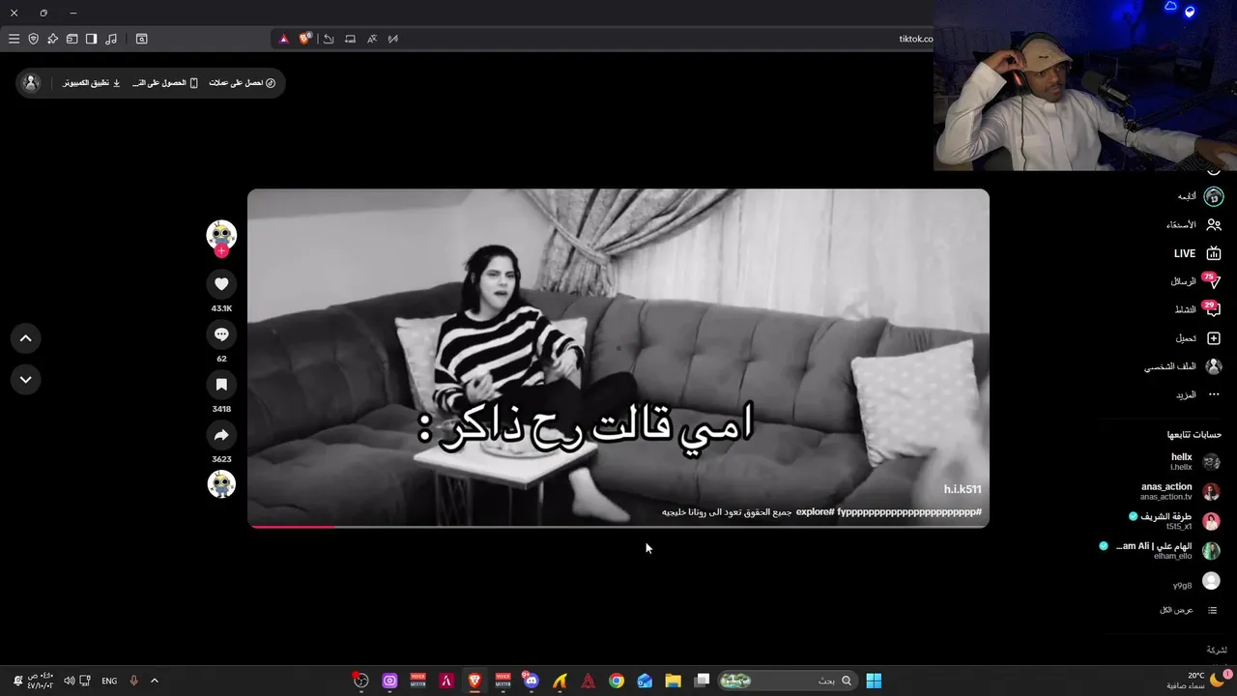Expand hidden system tray icons chevron

[154, 681]
